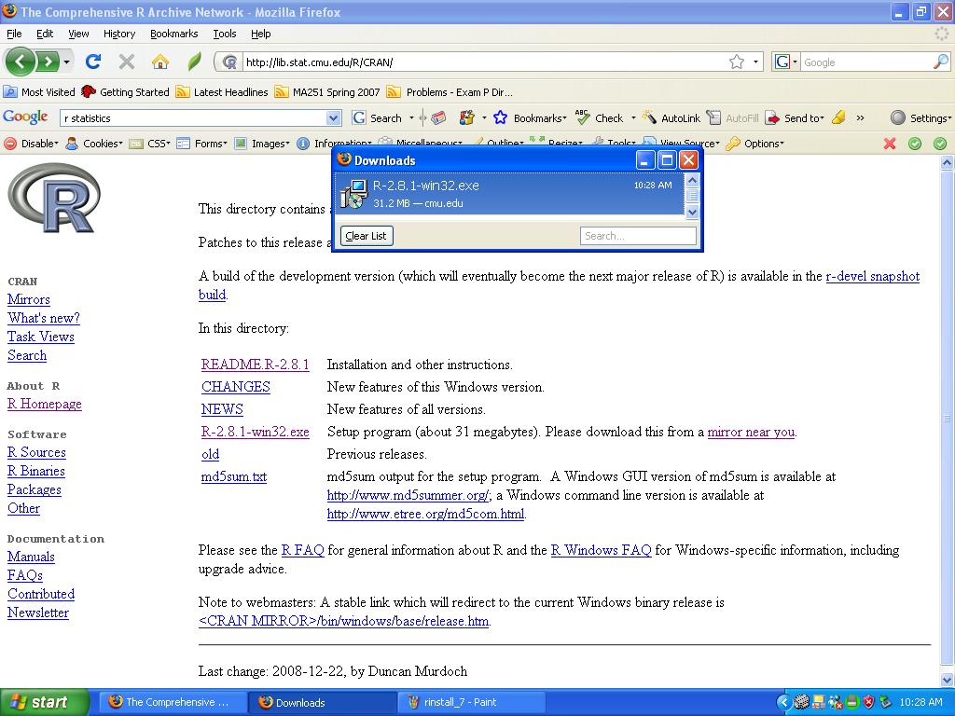Open the search engine selector dropdown
This screenshot has height=716, width=955.
click(787, 62)
